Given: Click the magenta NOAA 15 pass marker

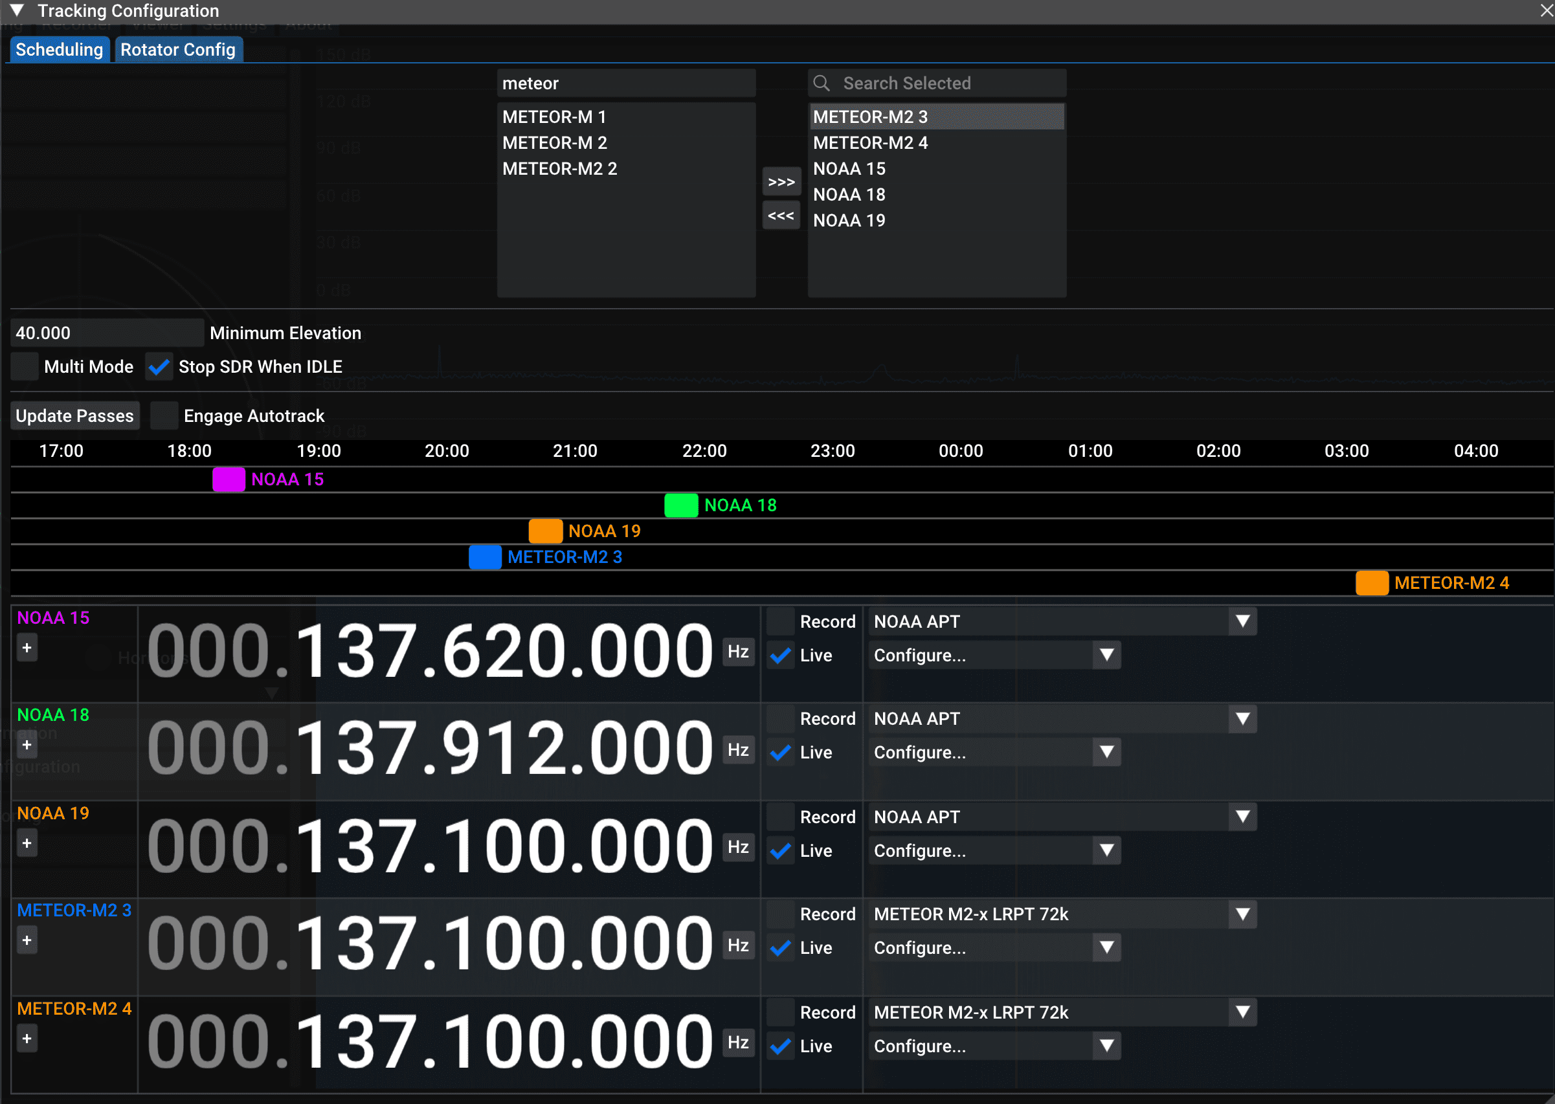Looking at the screenshot, I should [x=229, y=480].
